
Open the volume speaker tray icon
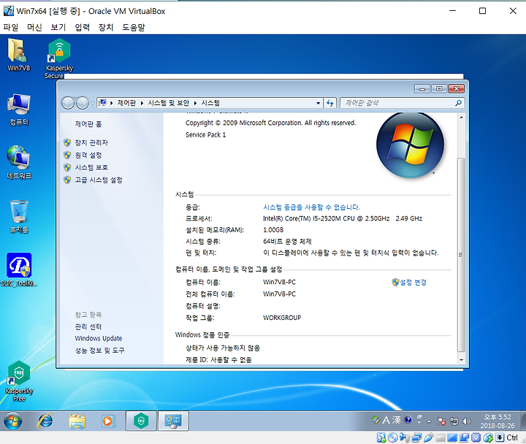[466, 421]
